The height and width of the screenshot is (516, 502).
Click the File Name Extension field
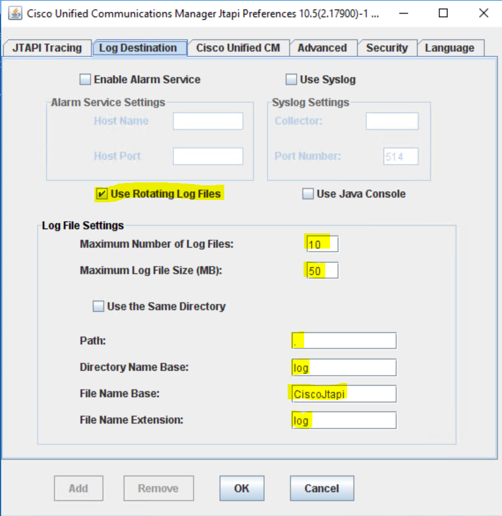[344, 420]
